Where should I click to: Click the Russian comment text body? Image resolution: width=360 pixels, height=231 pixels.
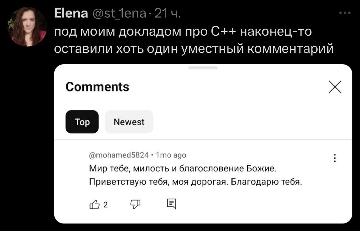pos(195,175)
